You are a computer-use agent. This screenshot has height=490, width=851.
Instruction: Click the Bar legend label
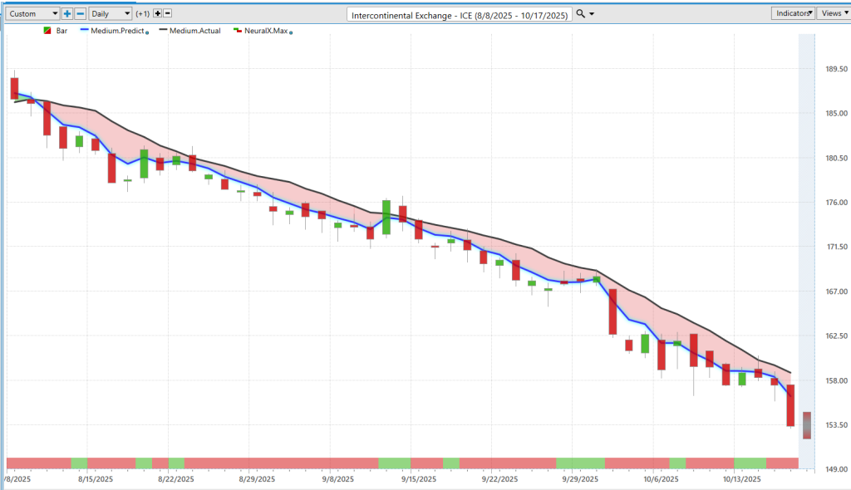click(x=61, y=31)
